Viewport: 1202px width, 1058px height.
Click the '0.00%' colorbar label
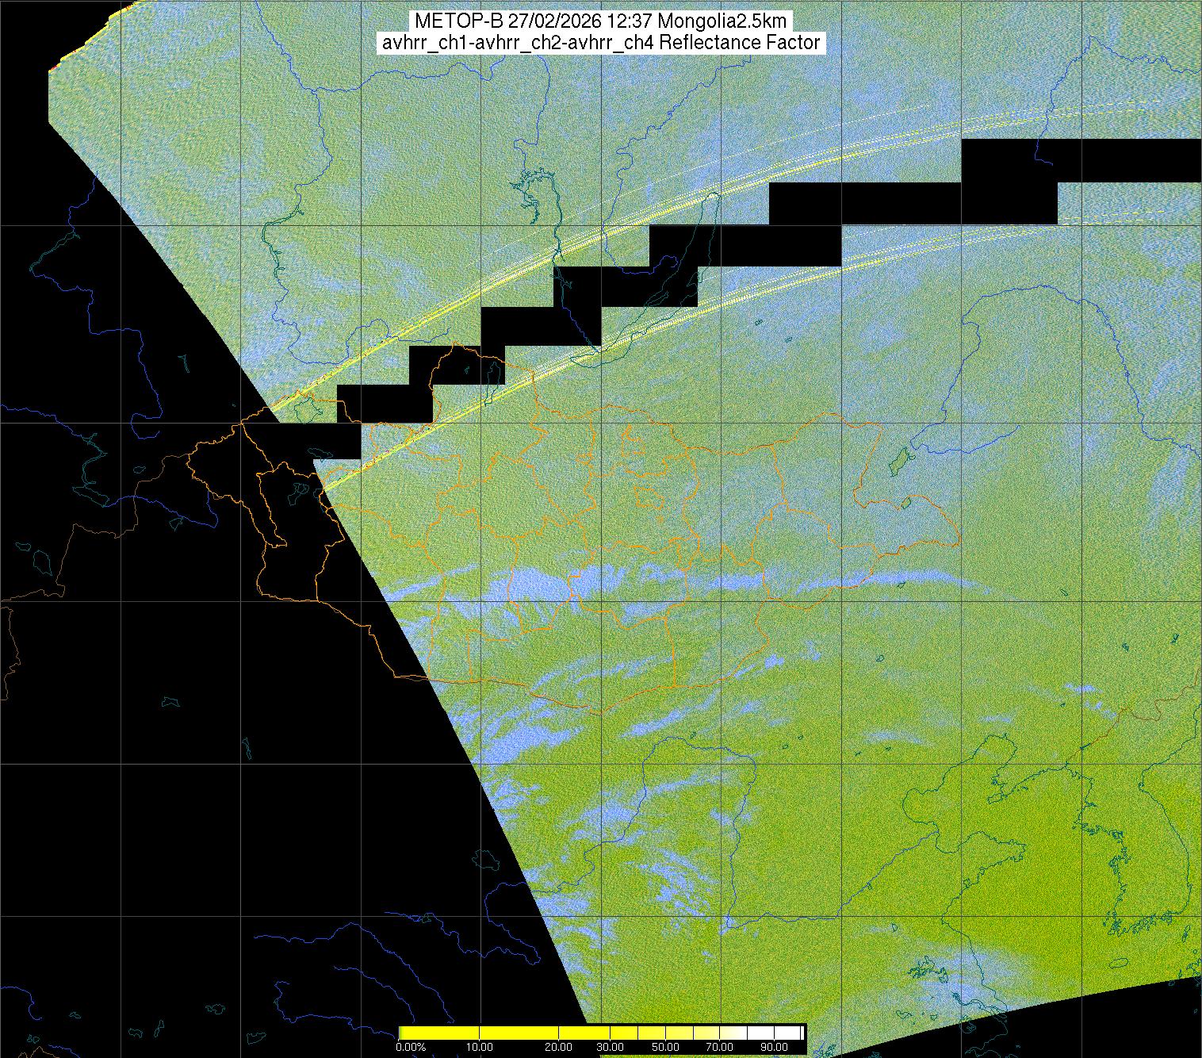411,1048
